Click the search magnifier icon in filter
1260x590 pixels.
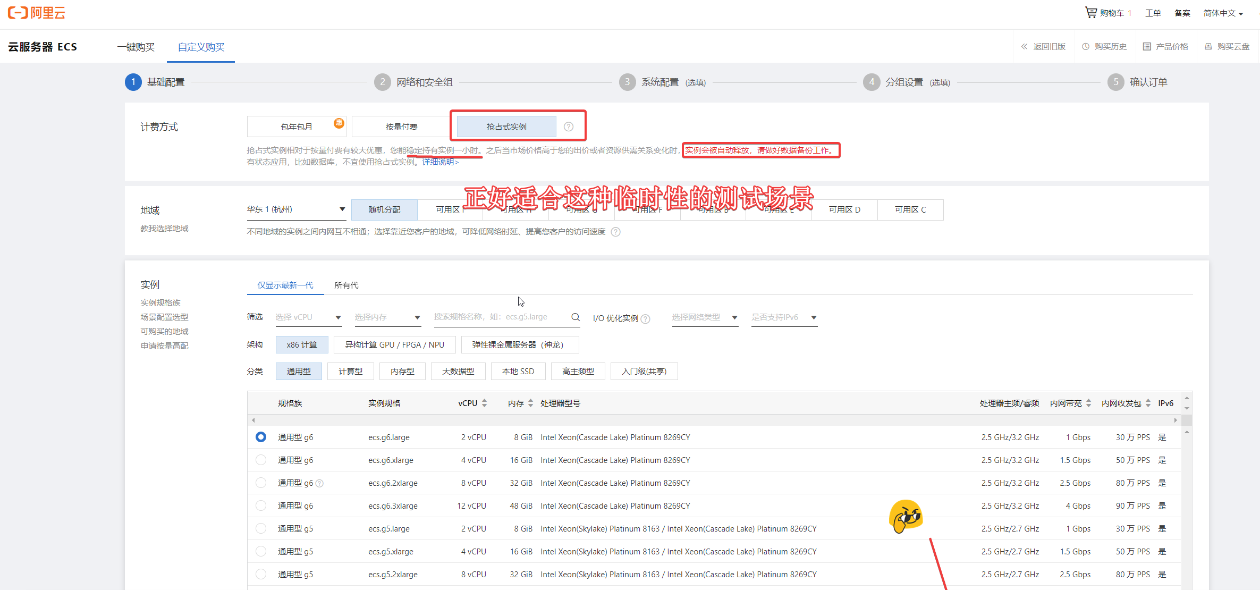click(576, 317)
